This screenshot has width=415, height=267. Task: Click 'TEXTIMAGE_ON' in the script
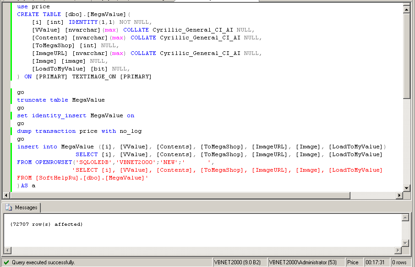[94, 77]
